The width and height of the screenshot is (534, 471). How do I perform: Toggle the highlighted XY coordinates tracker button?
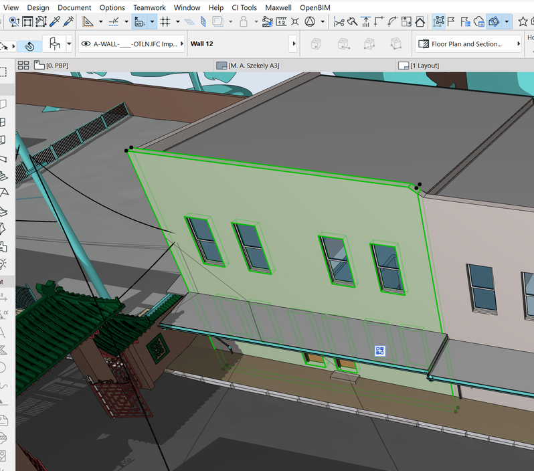pos(139,22)
